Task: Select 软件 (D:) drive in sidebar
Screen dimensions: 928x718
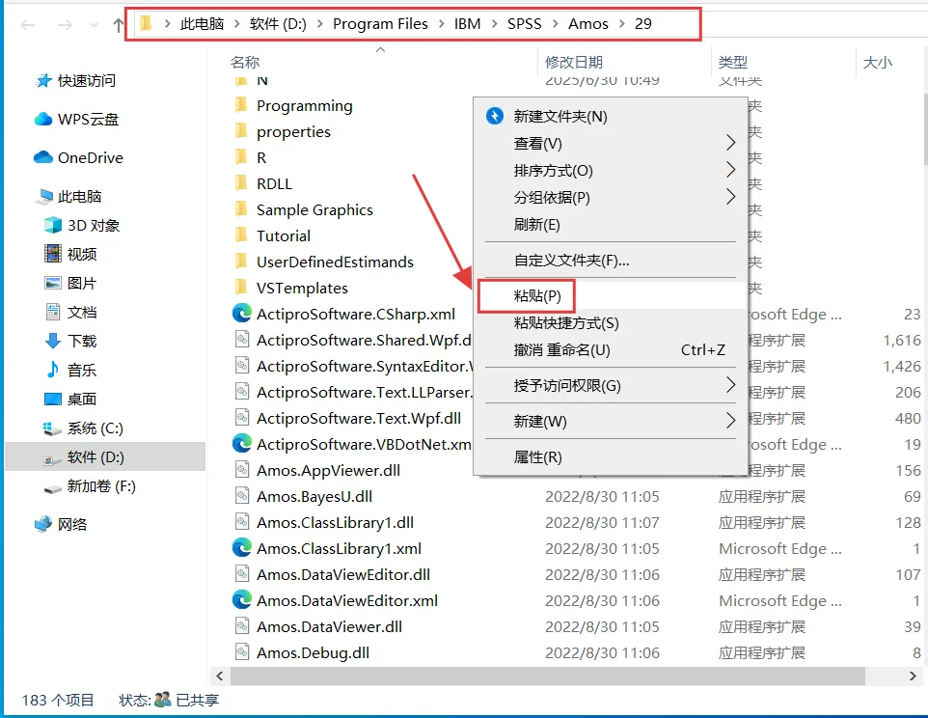Action: coord(105,457)
